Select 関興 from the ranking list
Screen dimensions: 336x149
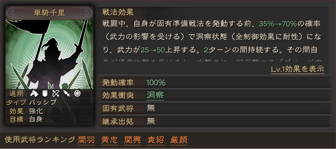pyautogui.click(x=133, y=140)
